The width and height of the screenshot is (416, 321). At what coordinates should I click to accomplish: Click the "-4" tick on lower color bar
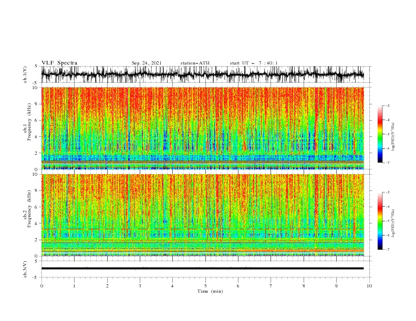387,207
